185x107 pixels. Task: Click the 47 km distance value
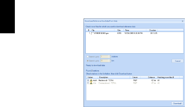(x=153, y=83)
